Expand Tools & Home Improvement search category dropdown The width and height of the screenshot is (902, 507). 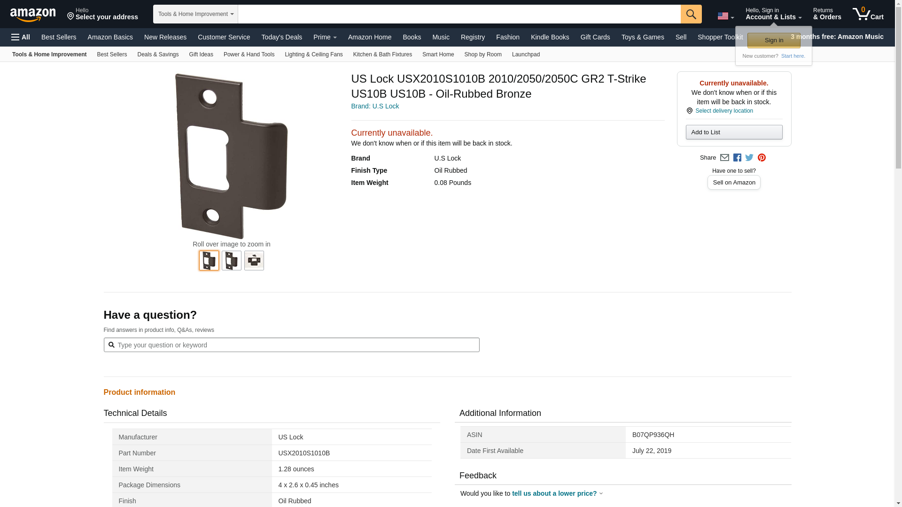click(x=195, y=14)
